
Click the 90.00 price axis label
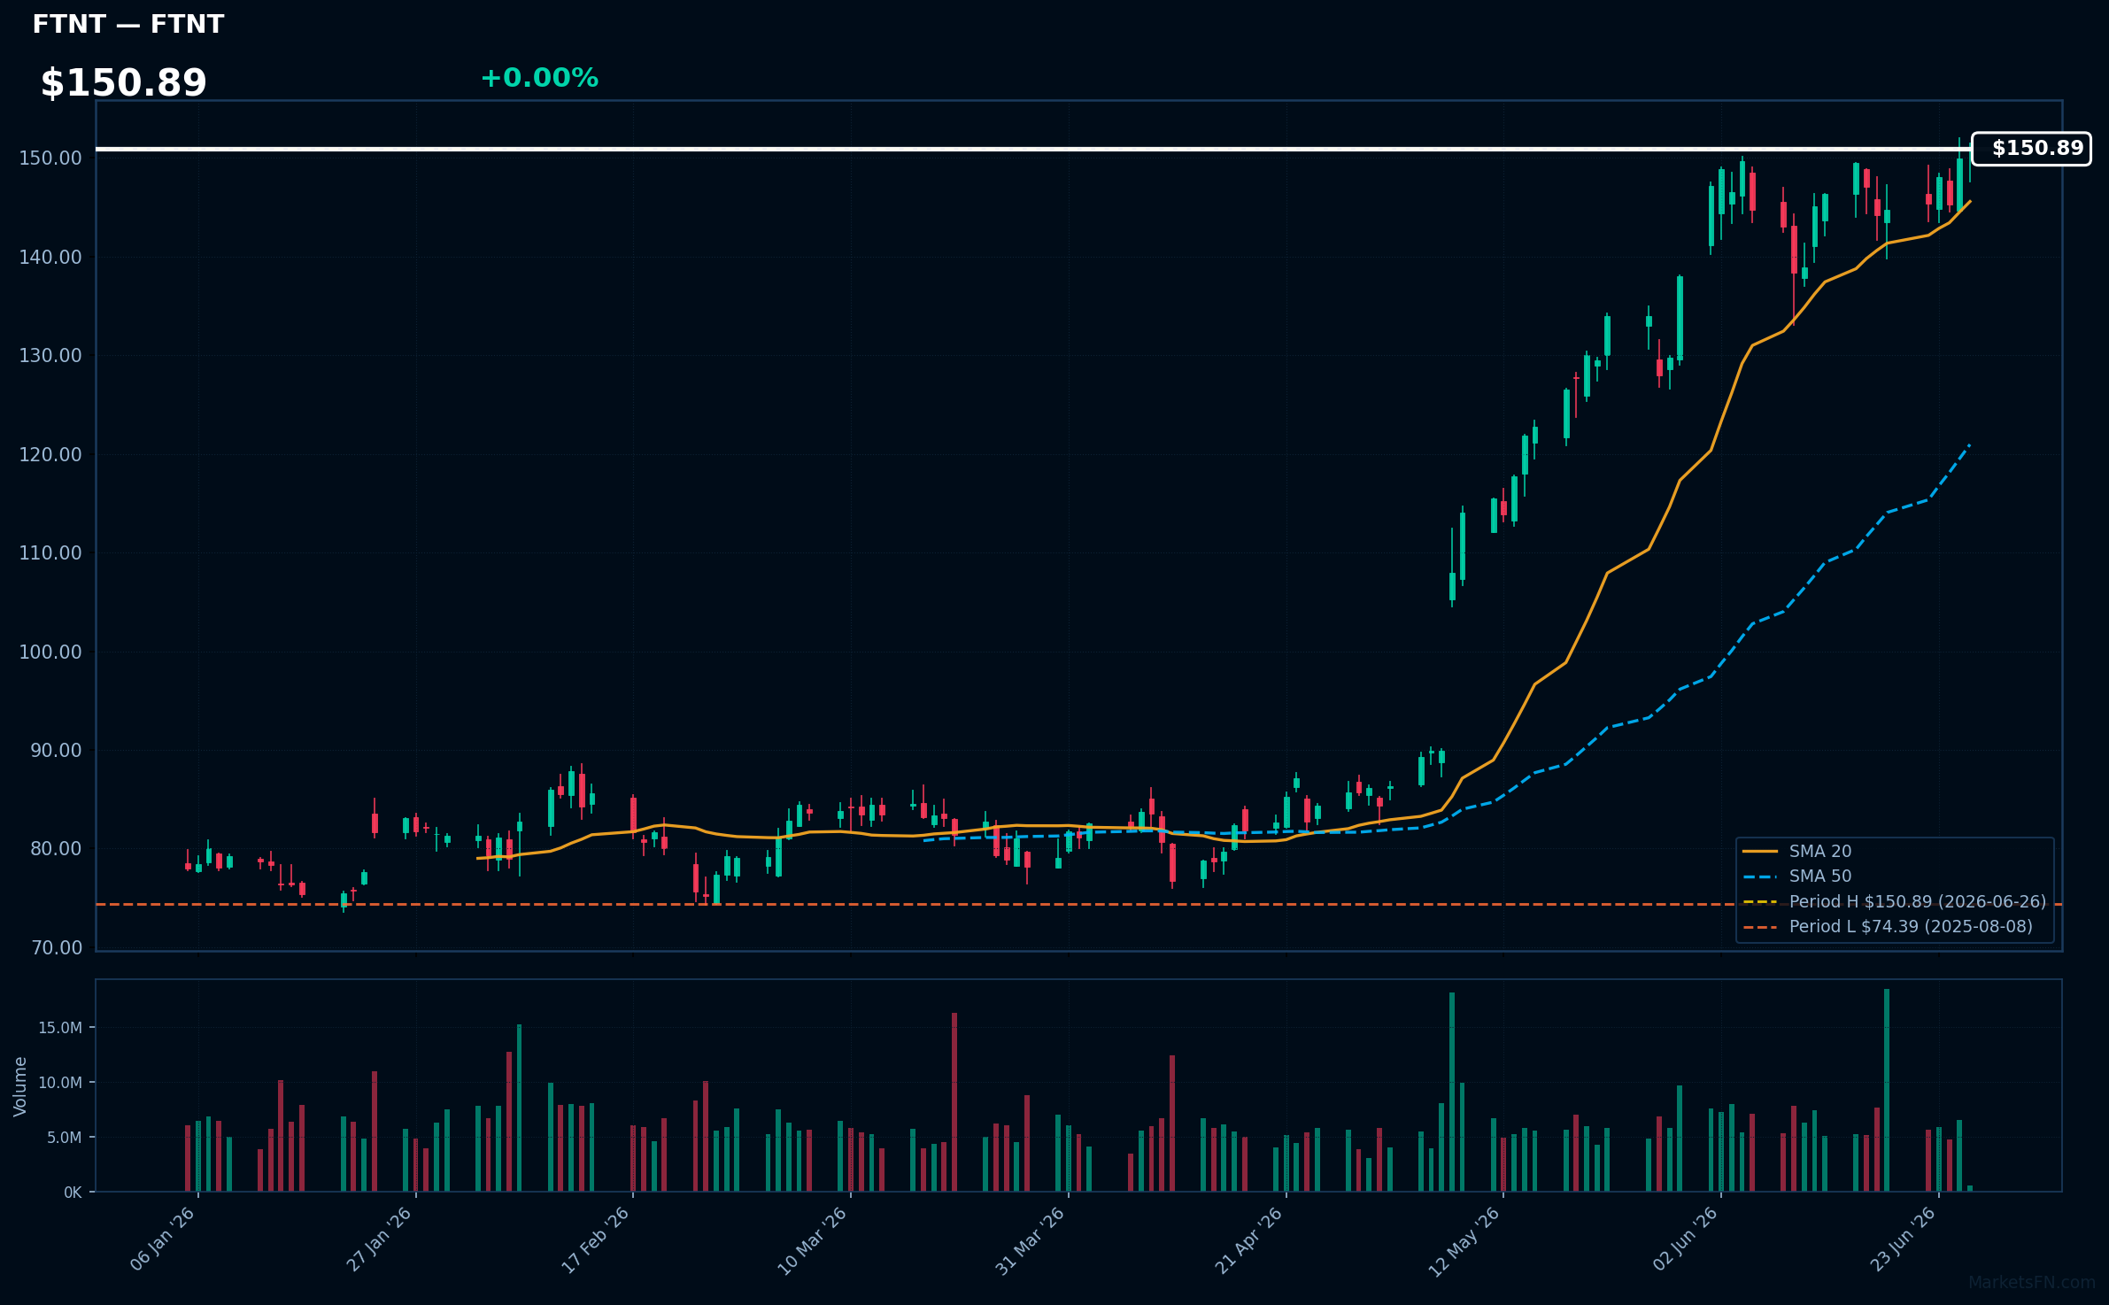56,751
